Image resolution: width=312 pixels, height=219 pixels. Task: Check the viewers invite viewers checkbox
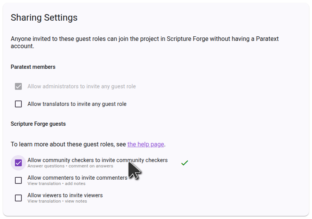18,198
